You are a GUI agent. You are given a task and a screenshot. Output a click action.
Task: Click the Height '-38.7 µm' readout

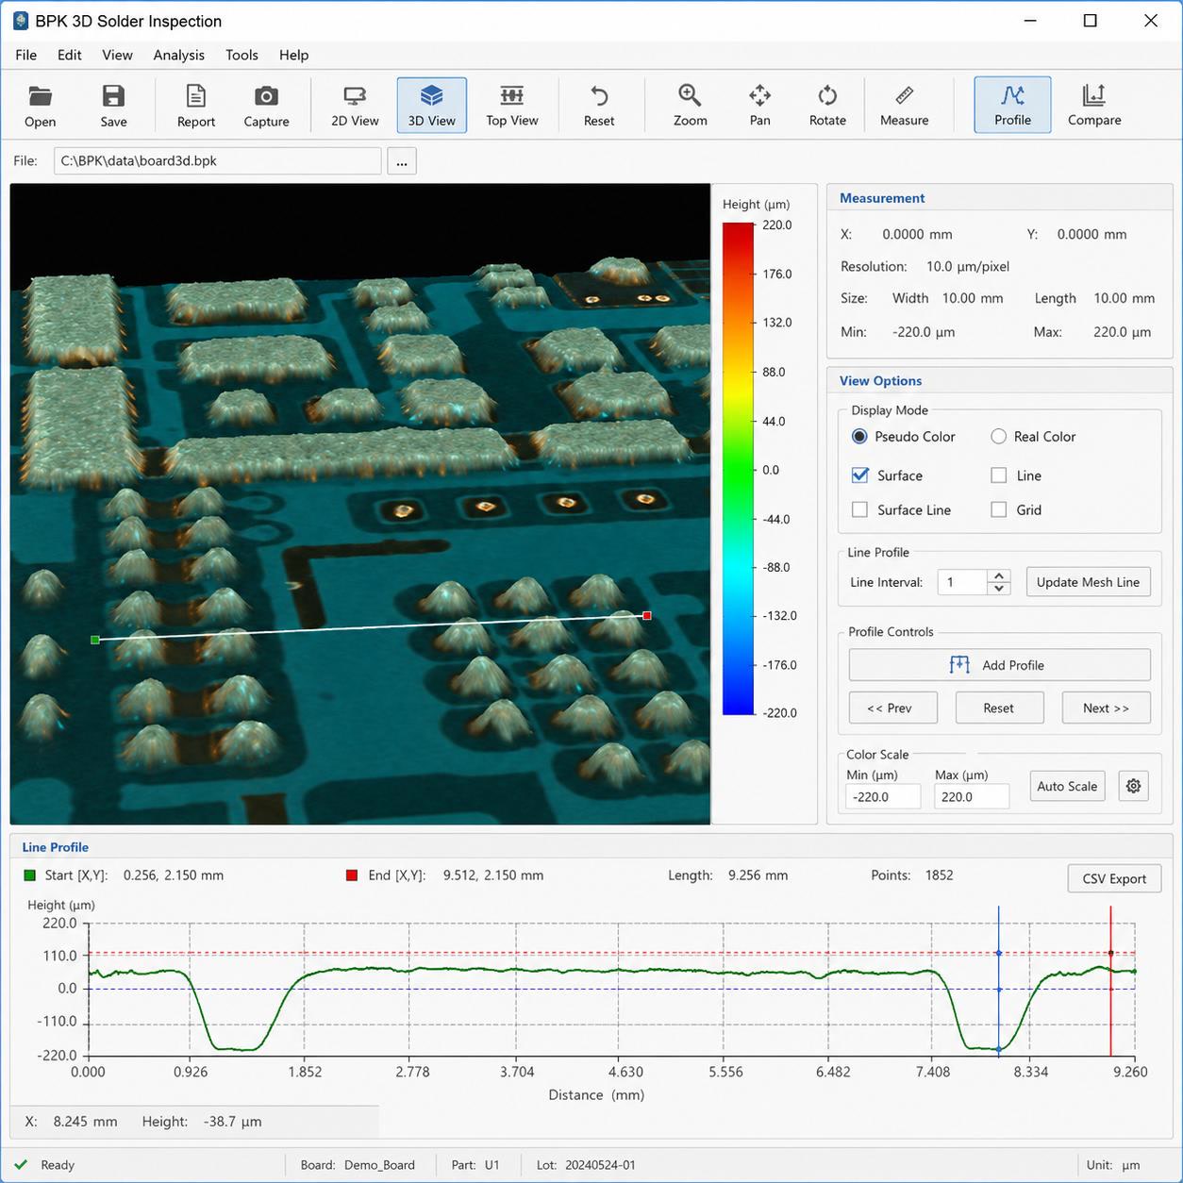tap(232, 1122)
